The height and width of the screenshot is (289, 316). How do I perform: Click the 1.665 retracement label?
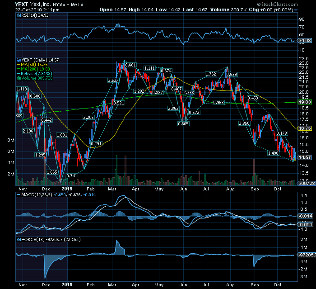[x=52, y=172]
